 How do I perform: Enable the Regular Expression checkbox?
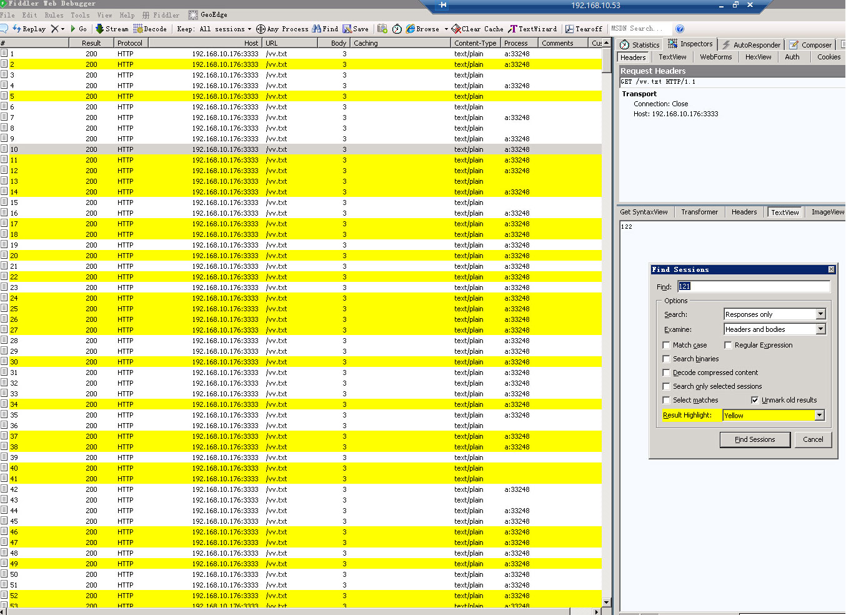729,345
